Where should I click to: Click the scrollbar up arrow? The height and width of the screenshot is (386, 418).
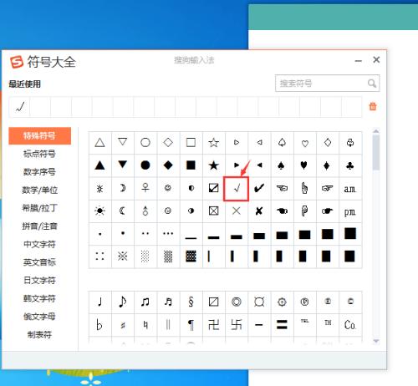[376, 131]
